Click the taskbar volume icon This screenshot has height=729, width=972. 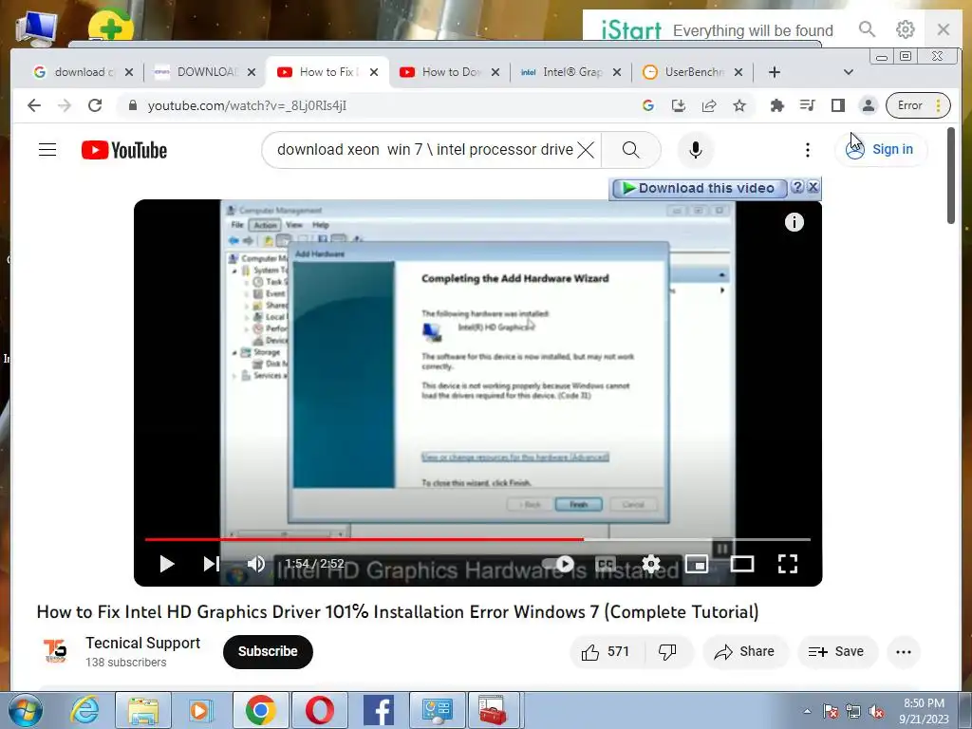click(876, 712)
